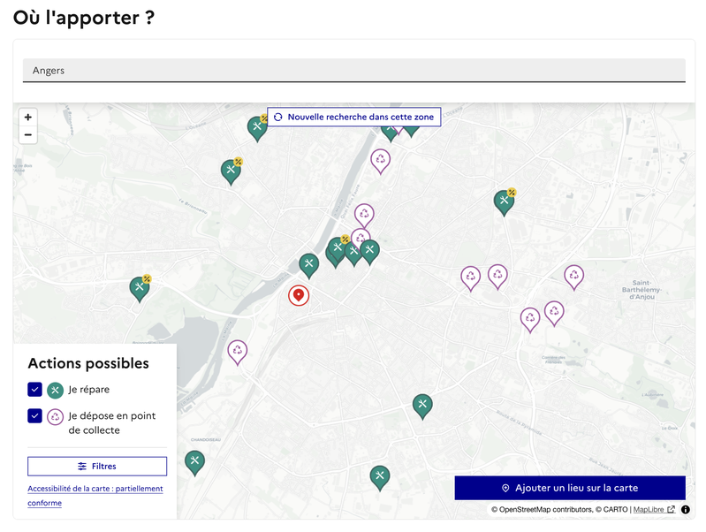Open the collection point marker left of legend river
Viewport: 706px width, 532px height.
tap(238, 351)
